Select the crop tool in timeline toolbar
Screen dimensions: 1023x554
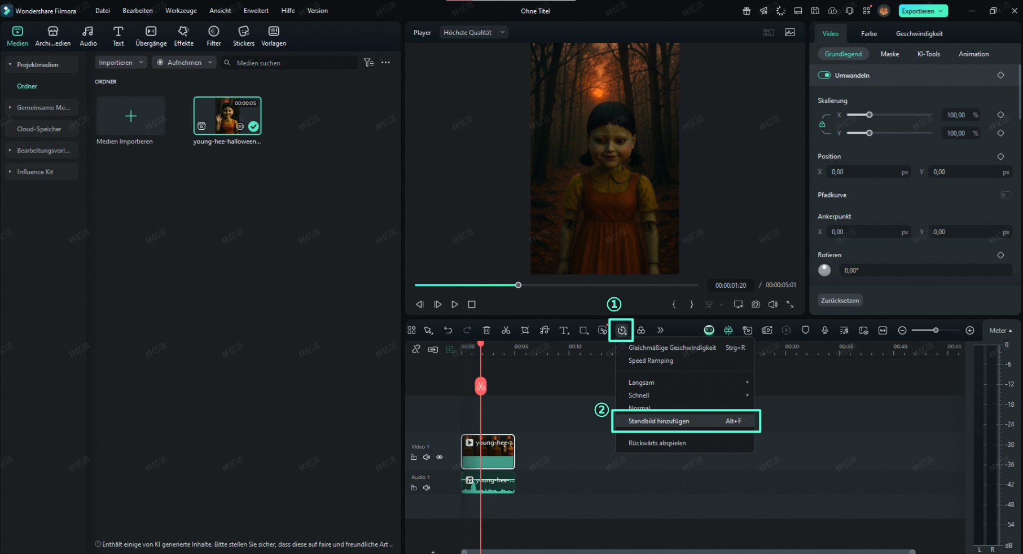pos(525,330)
